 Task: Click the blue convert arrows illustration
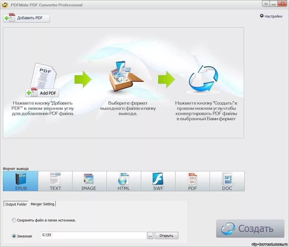203,79
